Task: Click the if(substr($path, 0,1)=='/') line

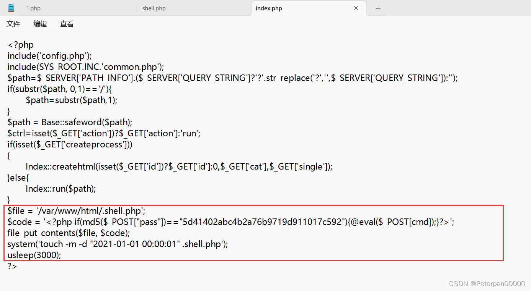Action: (59, 89)
